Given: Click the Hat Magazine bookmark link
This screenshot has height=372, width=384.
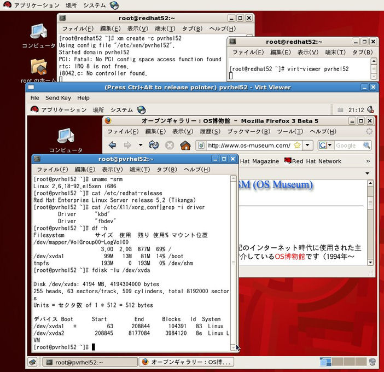Looking at the screenshot, I should tap(259, 161).
